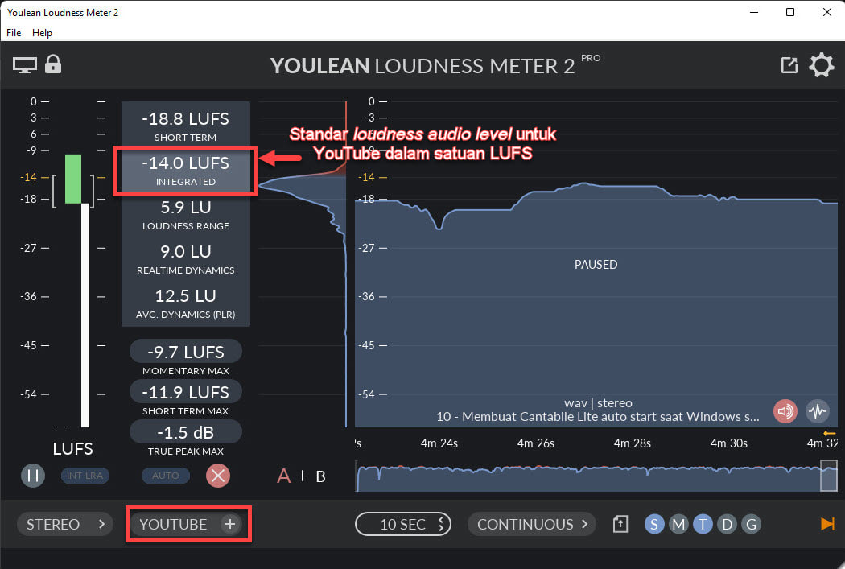This screenshot has height=569, width=845.
Task: Click the -9.7 LUFS momentary max value
Action: click(x=185, y=352)
